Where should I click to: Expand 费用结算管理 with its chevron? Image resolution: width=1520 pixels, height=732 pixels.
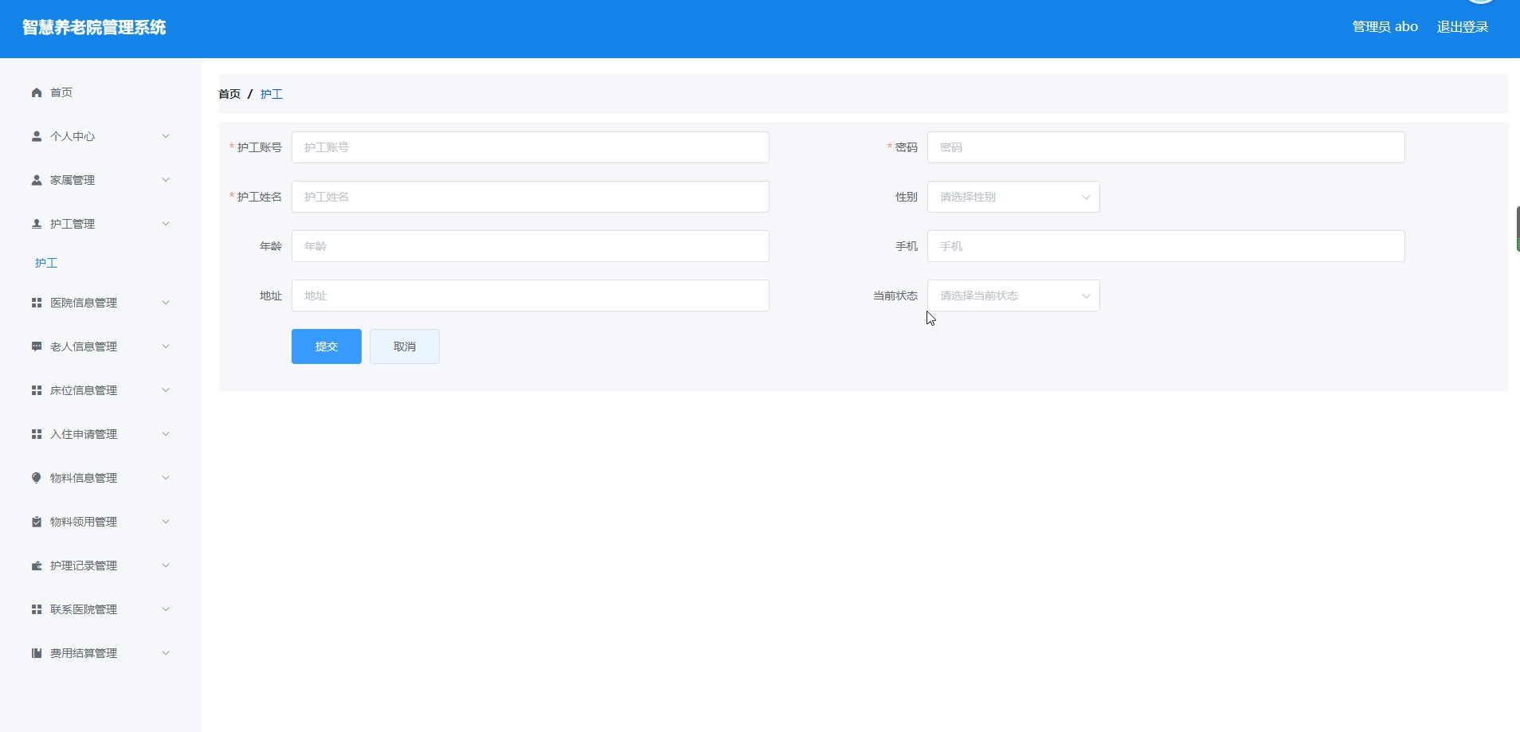pyautogui.click(x=166, y=653)
